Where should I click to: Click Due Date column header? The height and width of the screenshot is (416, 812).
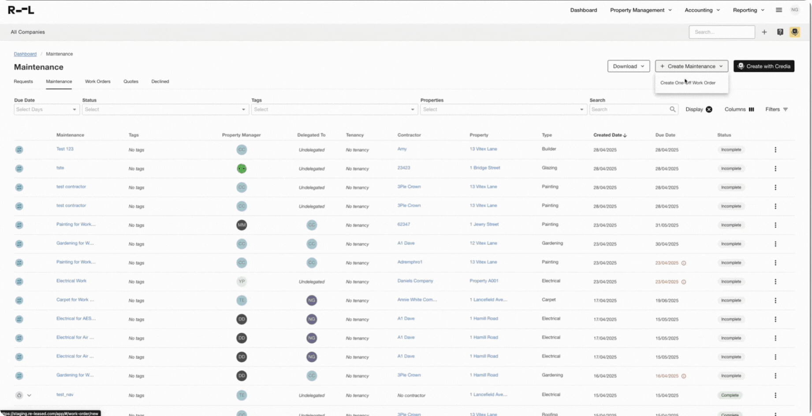[x=665, y=135]
